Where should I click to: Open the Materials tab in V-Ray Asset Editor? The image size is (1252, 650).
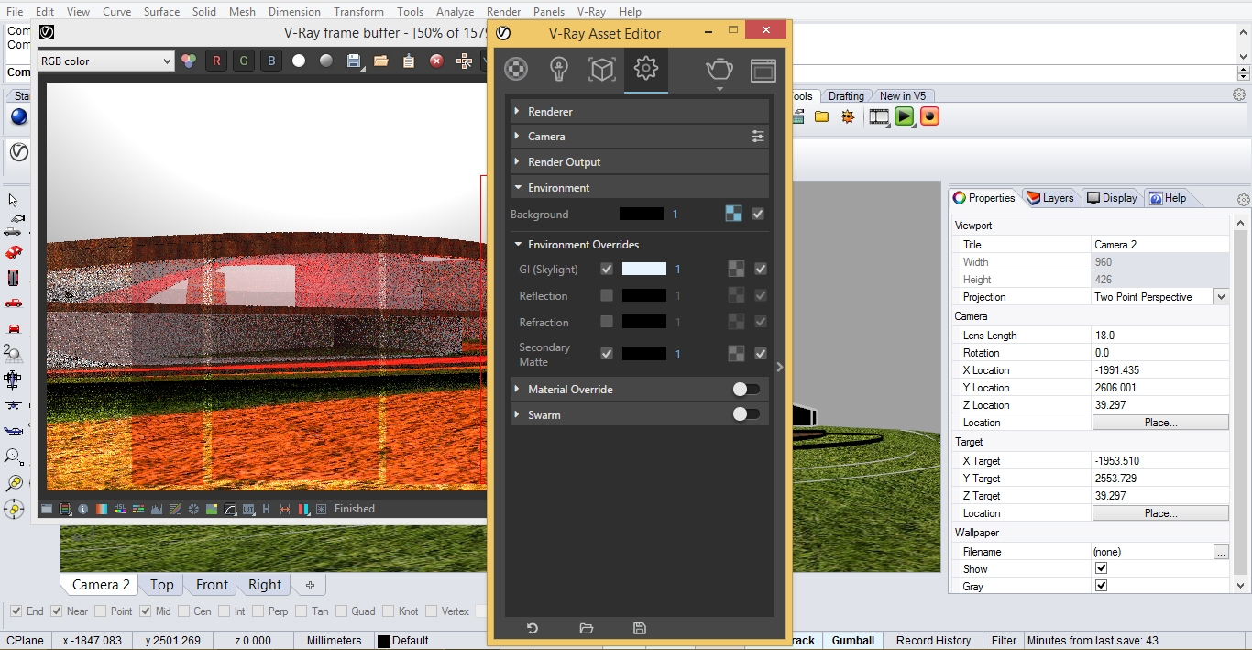pyautogui.click(x=516, y=70)
